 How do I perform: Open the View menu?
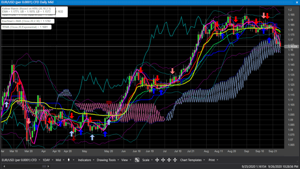(x=126, y=160)
